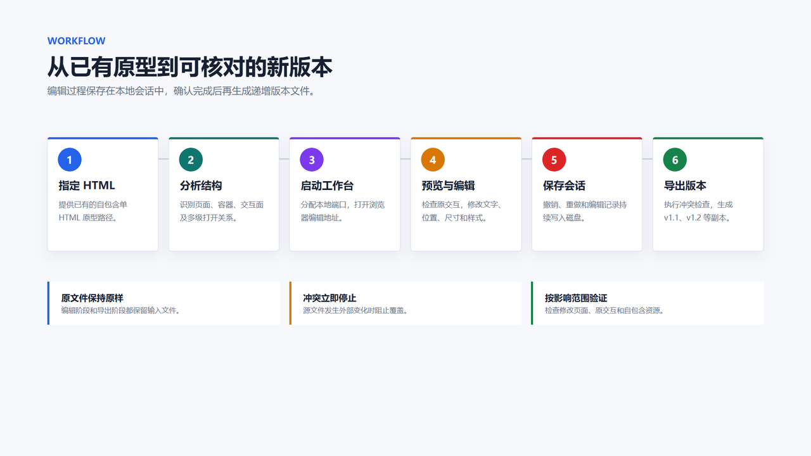
Task: Click description 执行冲突检查，生成 v1.1、v1.2 等副本
Action: 698,211
